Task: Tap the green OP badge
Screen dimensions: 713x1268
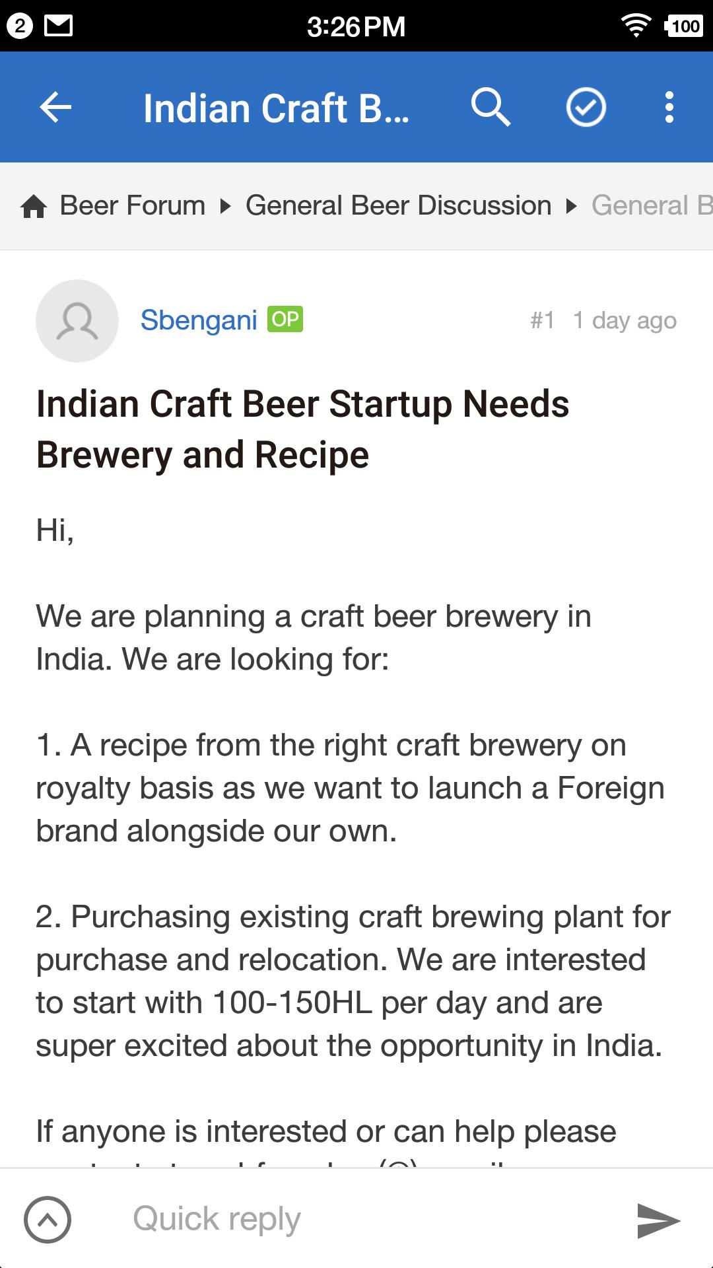Action: click(285, 320)
